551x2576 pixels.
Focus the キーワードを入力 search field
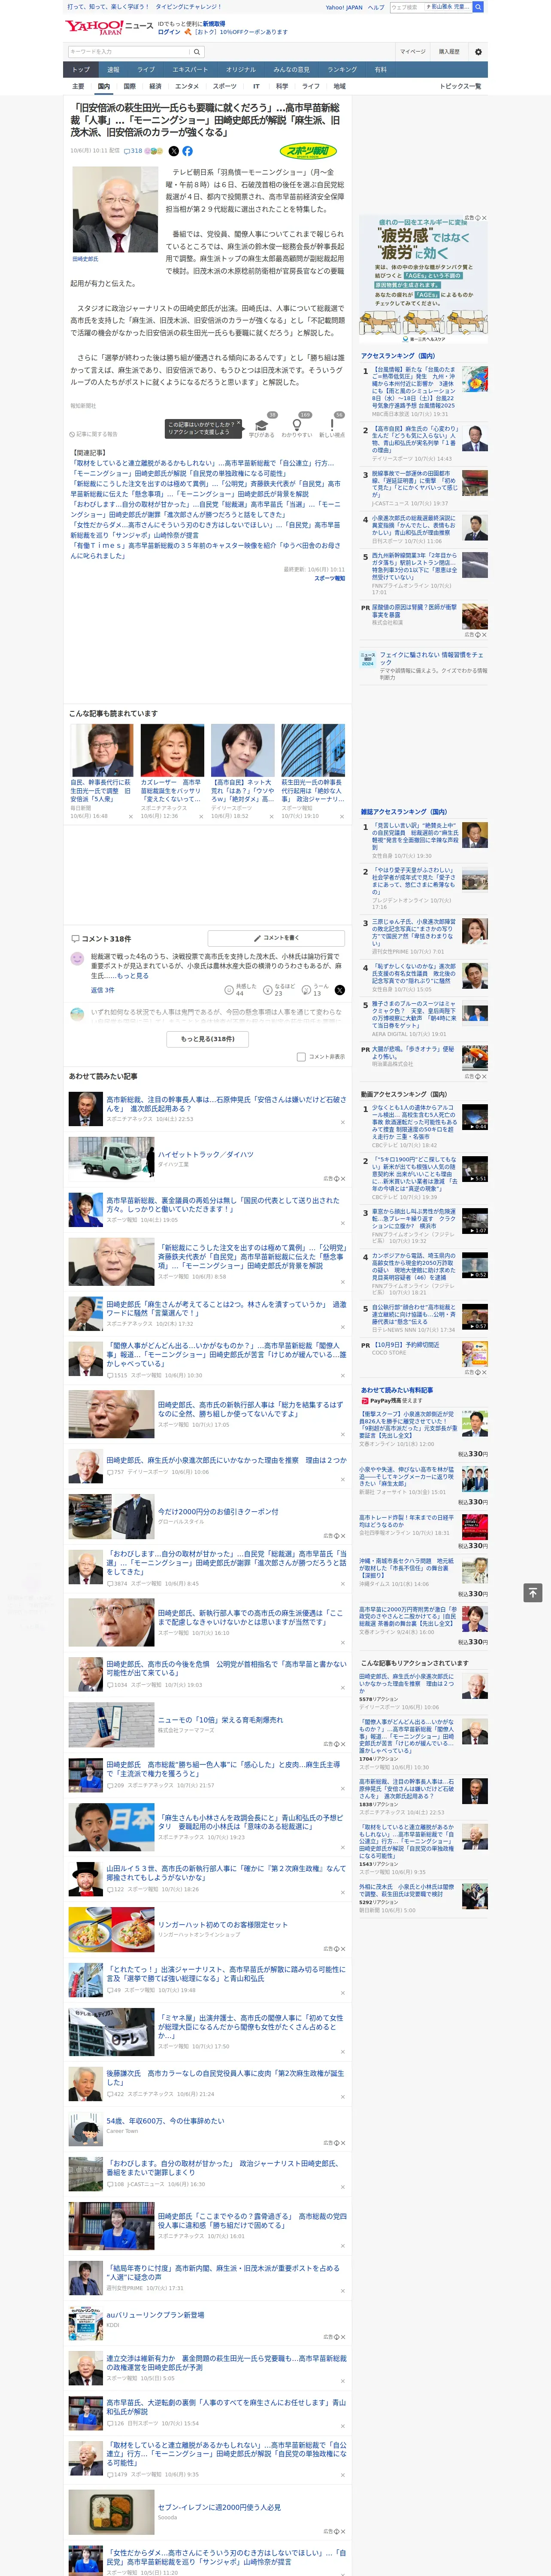pyautogui.click(x=129, y=52)
